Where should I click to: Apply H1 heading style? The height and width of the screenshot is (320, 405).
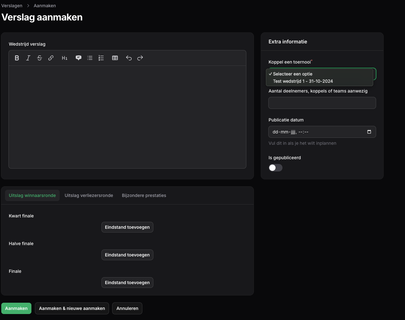click(x=65, y=58)
